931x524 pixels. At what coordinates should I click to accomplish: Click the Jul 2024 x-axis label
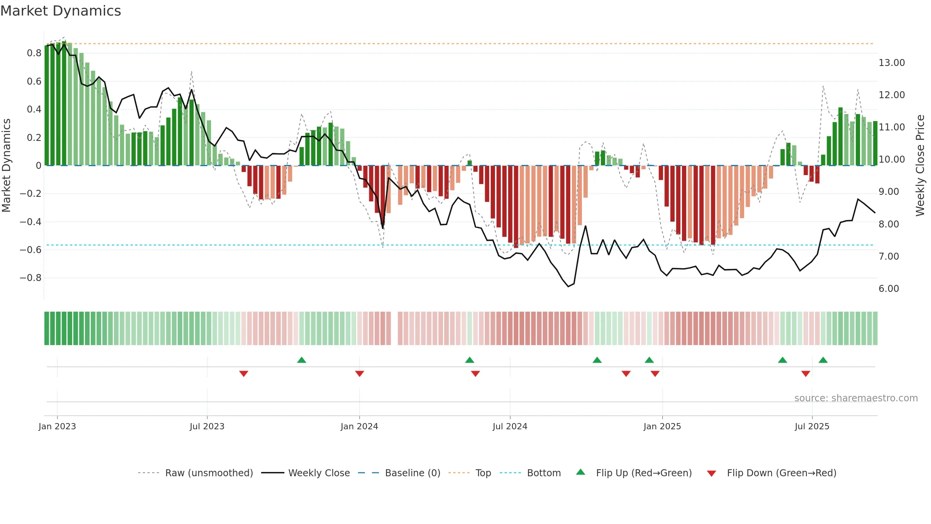510,426
